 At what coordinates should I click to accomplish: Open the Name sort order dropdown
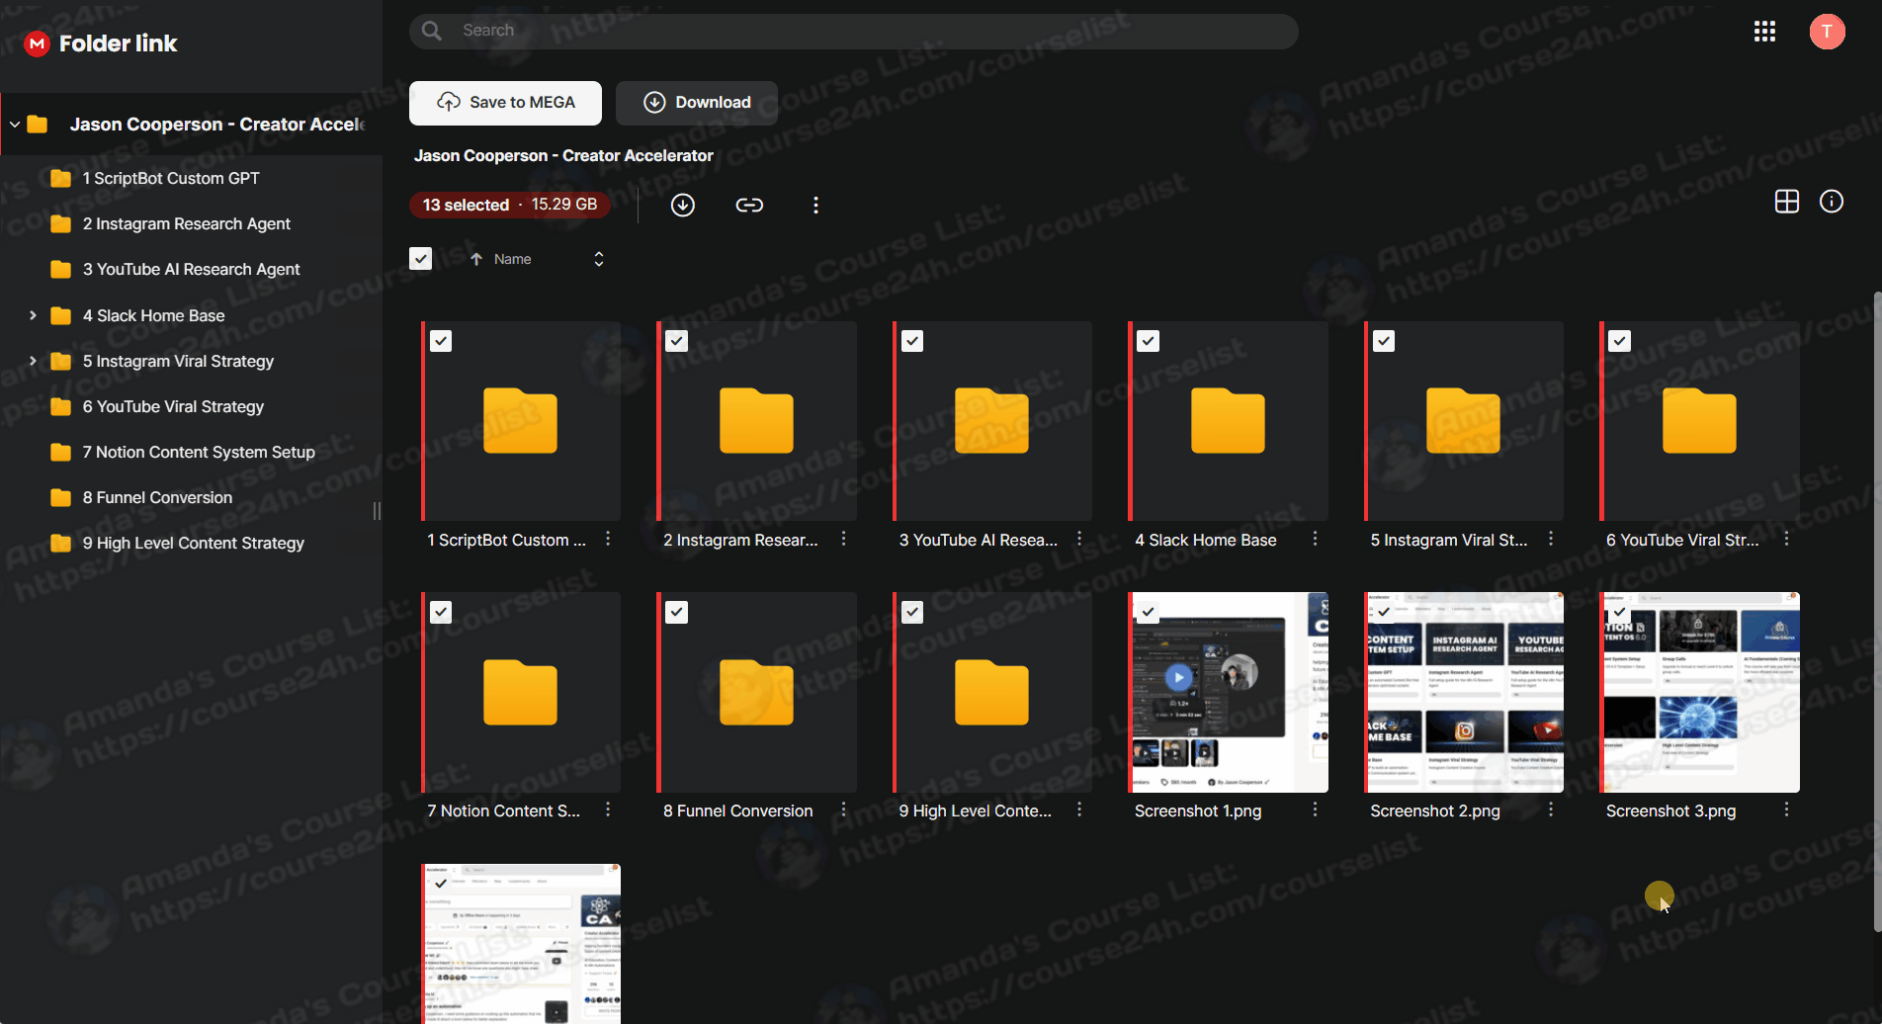[x=598, y=259]
